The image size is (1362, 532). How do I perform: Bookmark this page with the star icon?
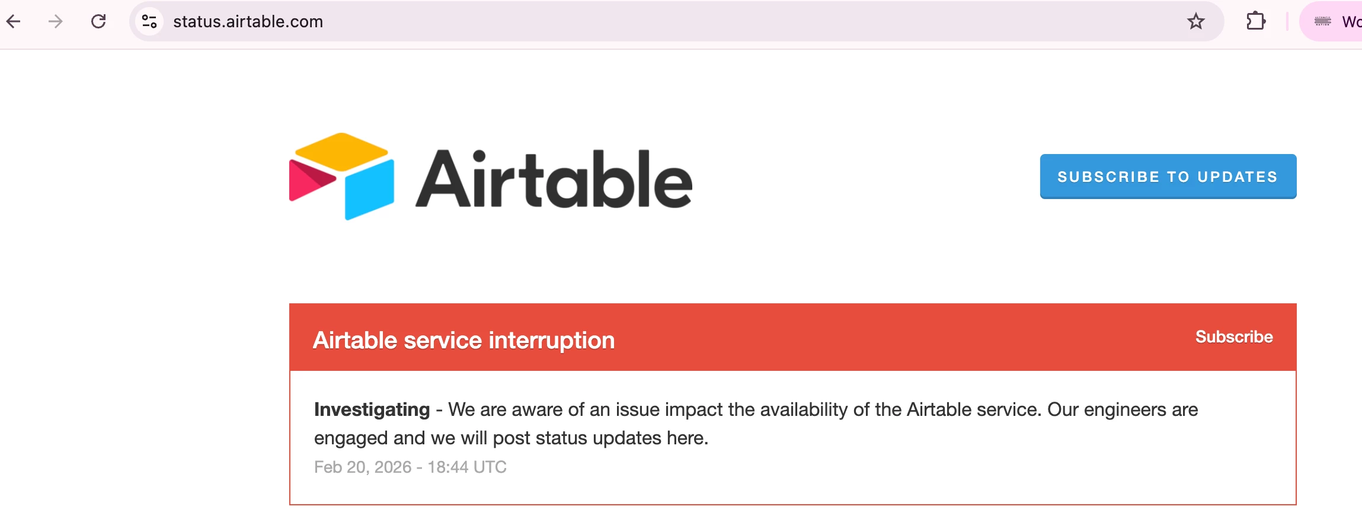[x=1196, y=22]
